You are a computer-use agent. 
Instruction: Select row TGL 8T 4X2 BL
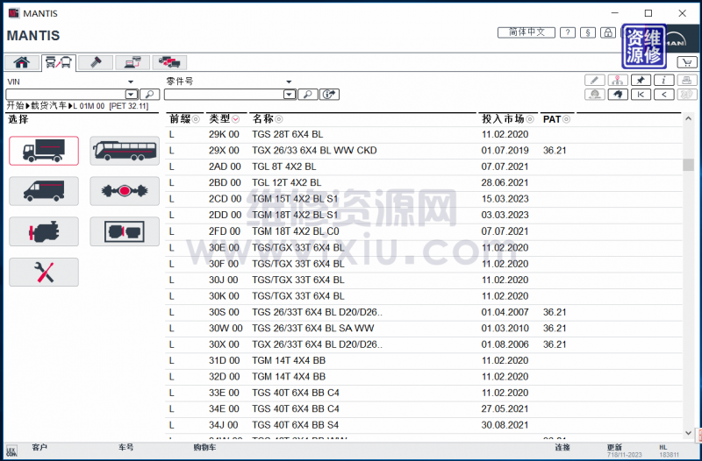point(424,167)
